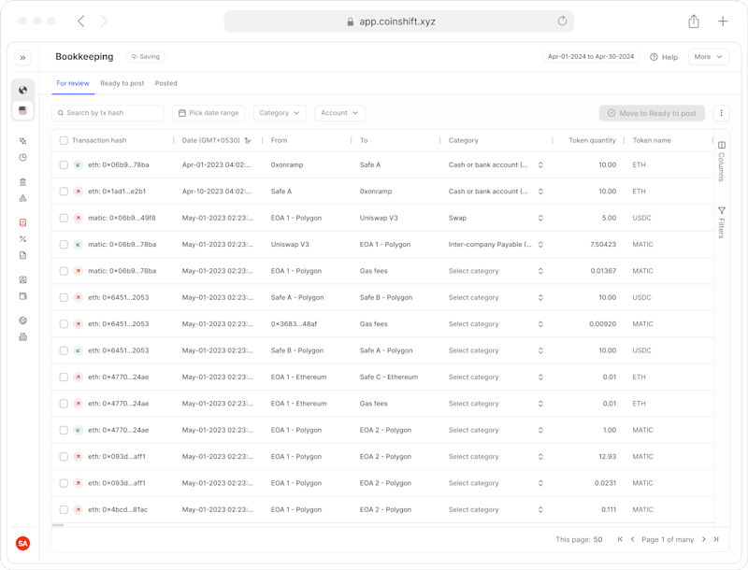Viewport: 748px width, 570px height.
Task: Click Move to Ready to post button
Action: [x=652, y=113]
